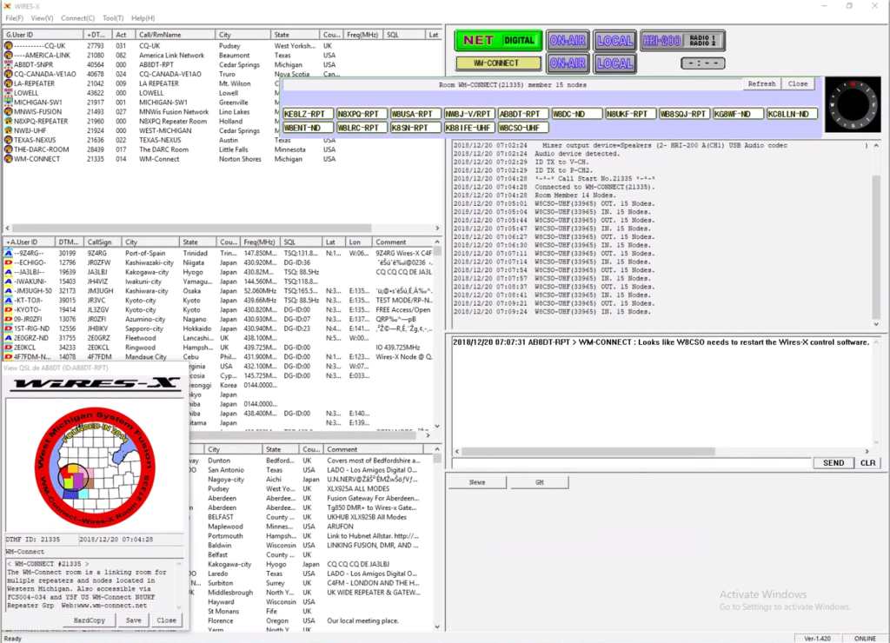Open the Tool menu
The width and height of the screenshot is (890, 643).
[113, 18]
